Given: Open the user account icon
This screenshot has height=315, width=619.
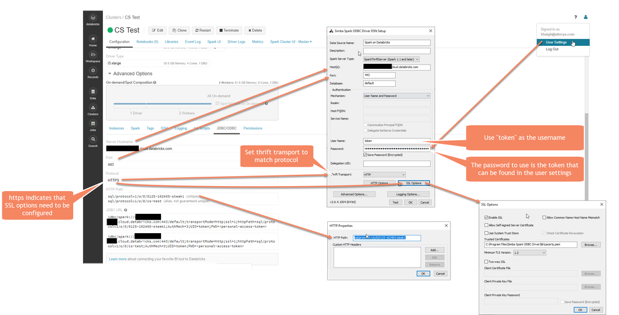Looking at the screenshot, I should (x=586, y=17).
